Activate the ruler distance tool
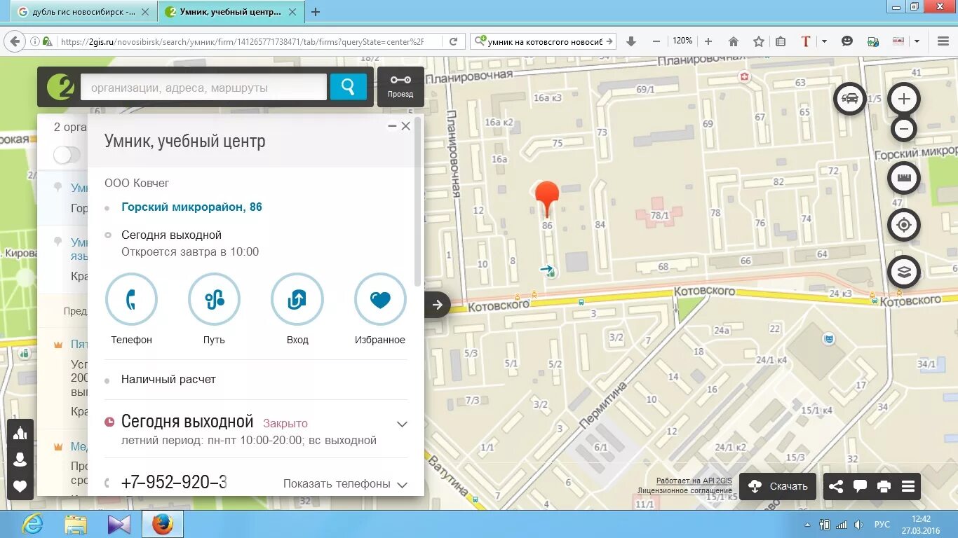The width and height of the screenshot is (958, 538). point(904,178)
